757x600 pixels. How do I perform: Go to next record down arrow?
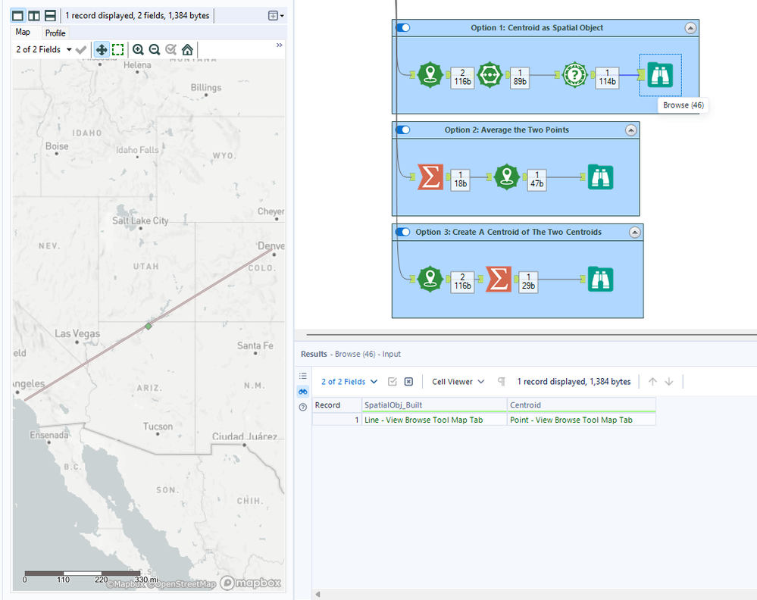click(668, 382)
